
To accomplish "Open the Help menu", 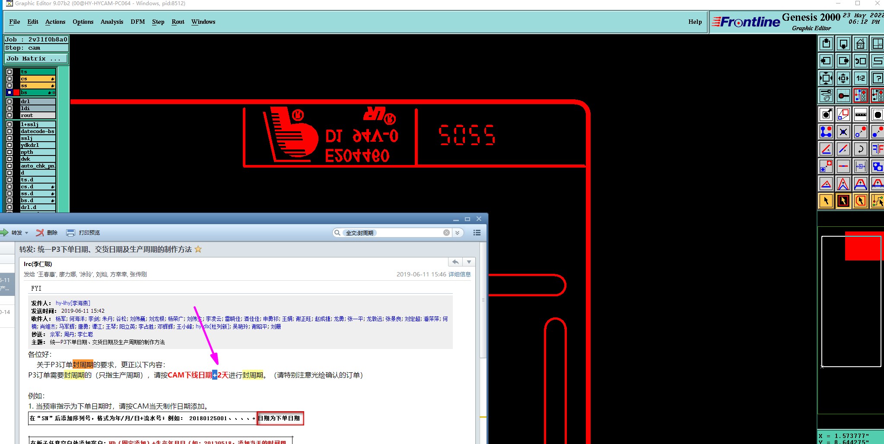I will (695, 22).
